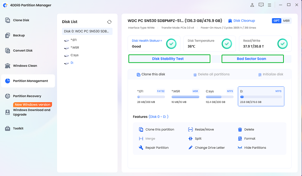Screen dimensions: 302x176
Task: Click the Hide Partitions icon
Action: (x=240, y=148)
